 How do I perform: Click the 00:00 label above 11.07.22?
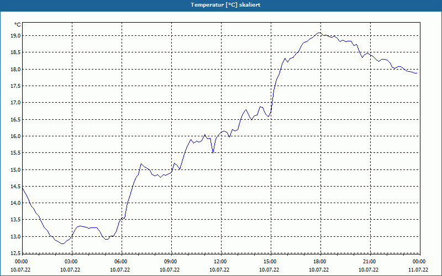(x=420, y=262)
